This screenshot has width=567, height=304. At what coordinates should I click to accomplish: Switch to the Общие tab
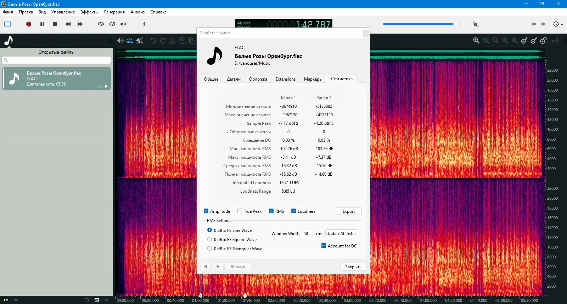[211, 79]
